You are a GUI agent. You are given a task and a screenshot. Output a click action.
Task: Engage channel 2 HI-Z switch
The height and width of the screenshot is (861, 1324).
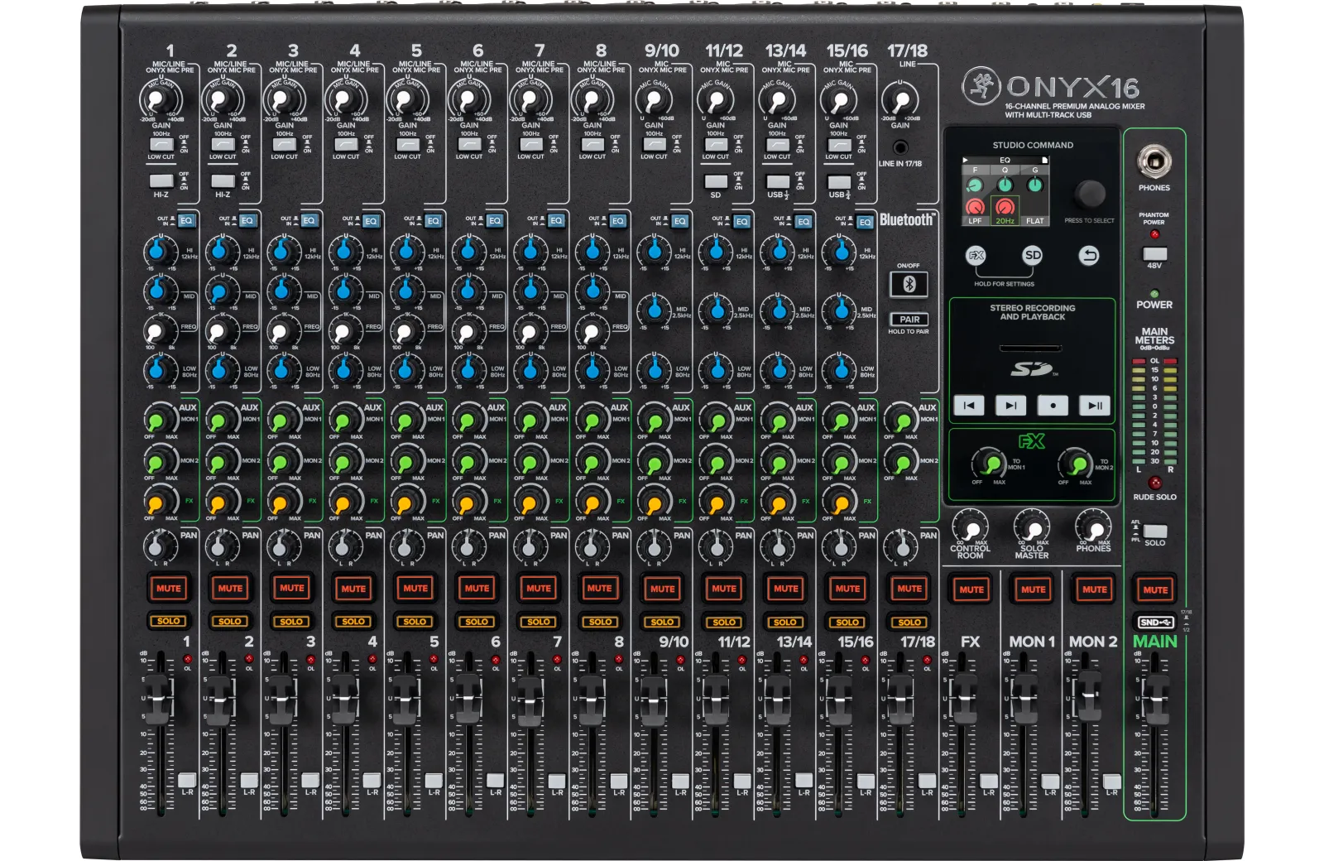tap(223, 180)
